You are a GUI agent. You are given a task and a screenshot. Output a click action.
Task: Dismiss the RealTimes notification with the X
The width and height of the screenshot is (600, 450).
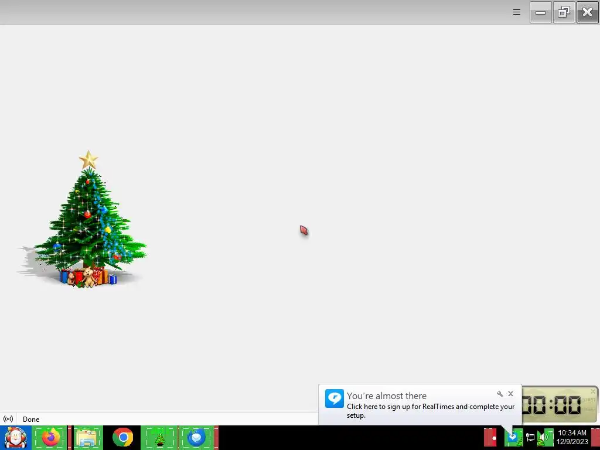[510, 394]
